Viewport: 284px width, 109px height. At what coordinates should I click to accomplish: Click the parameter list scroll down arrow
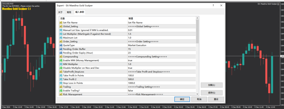click(197, 94)
